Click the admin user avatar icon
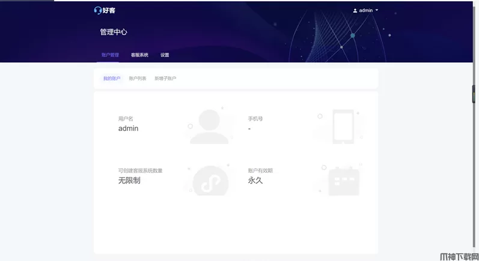 click(355, 10)
